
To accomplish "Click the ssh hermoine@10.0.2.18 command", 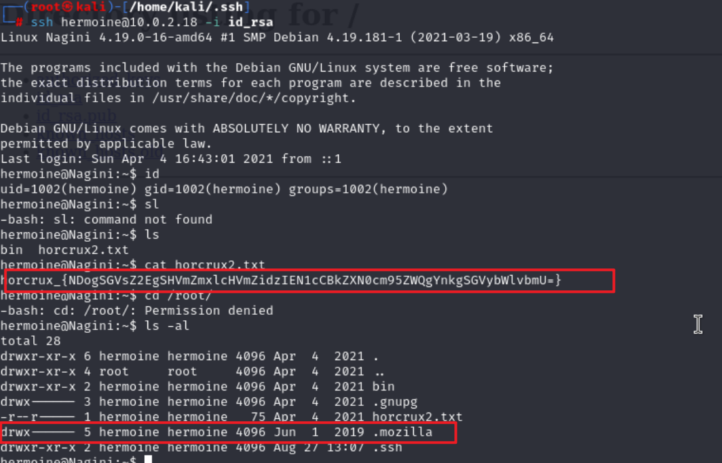I will tap(114, 22).
